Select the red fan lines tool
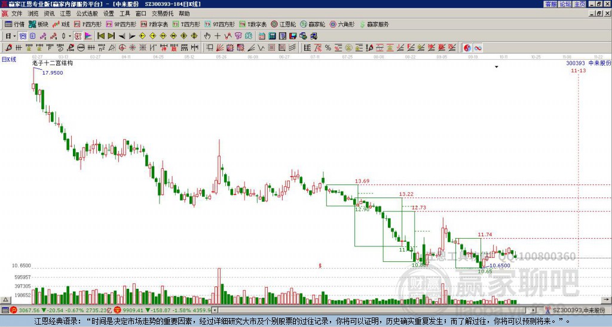Viewport: 612px width, 327px height. 220,48
